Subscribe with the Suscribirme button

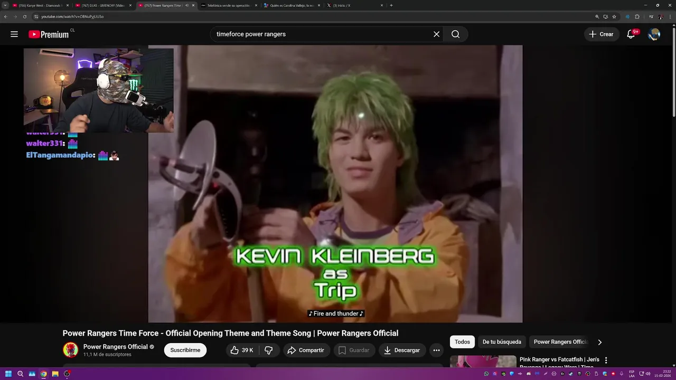pyautogui.click(x=185, y=350)
